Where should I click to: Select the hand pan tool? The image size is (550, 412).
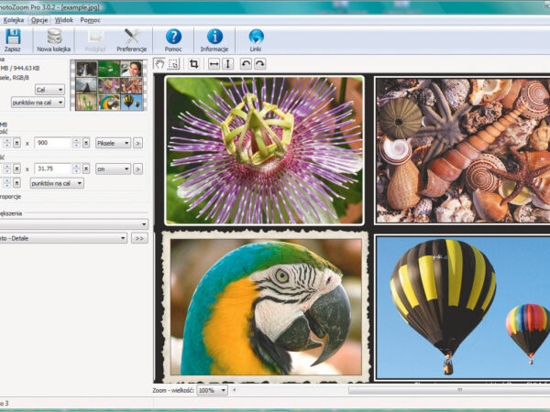tap(159, 64)
